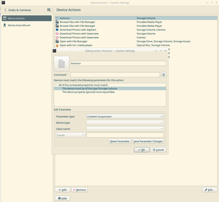Screen dimensions: 219x202
Task: Select Device Actions in the sidebar
Action: pos(27,18)
